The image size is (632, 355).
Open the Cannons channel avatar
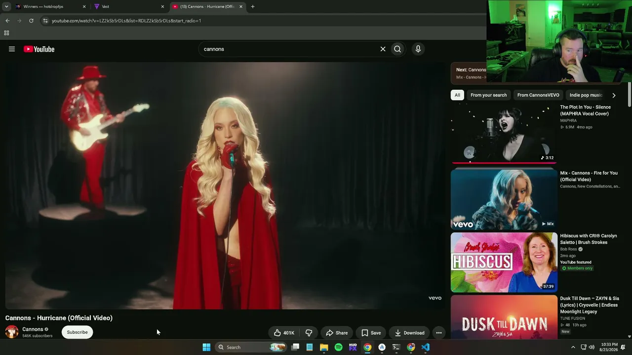click(x=12, y=332)
